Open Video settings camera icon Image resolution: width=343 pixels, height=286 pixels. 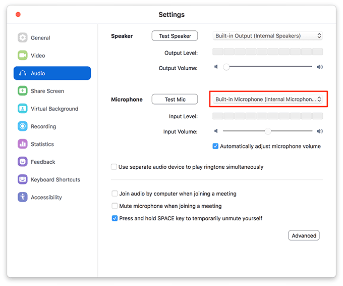click(x=23, y=56)
